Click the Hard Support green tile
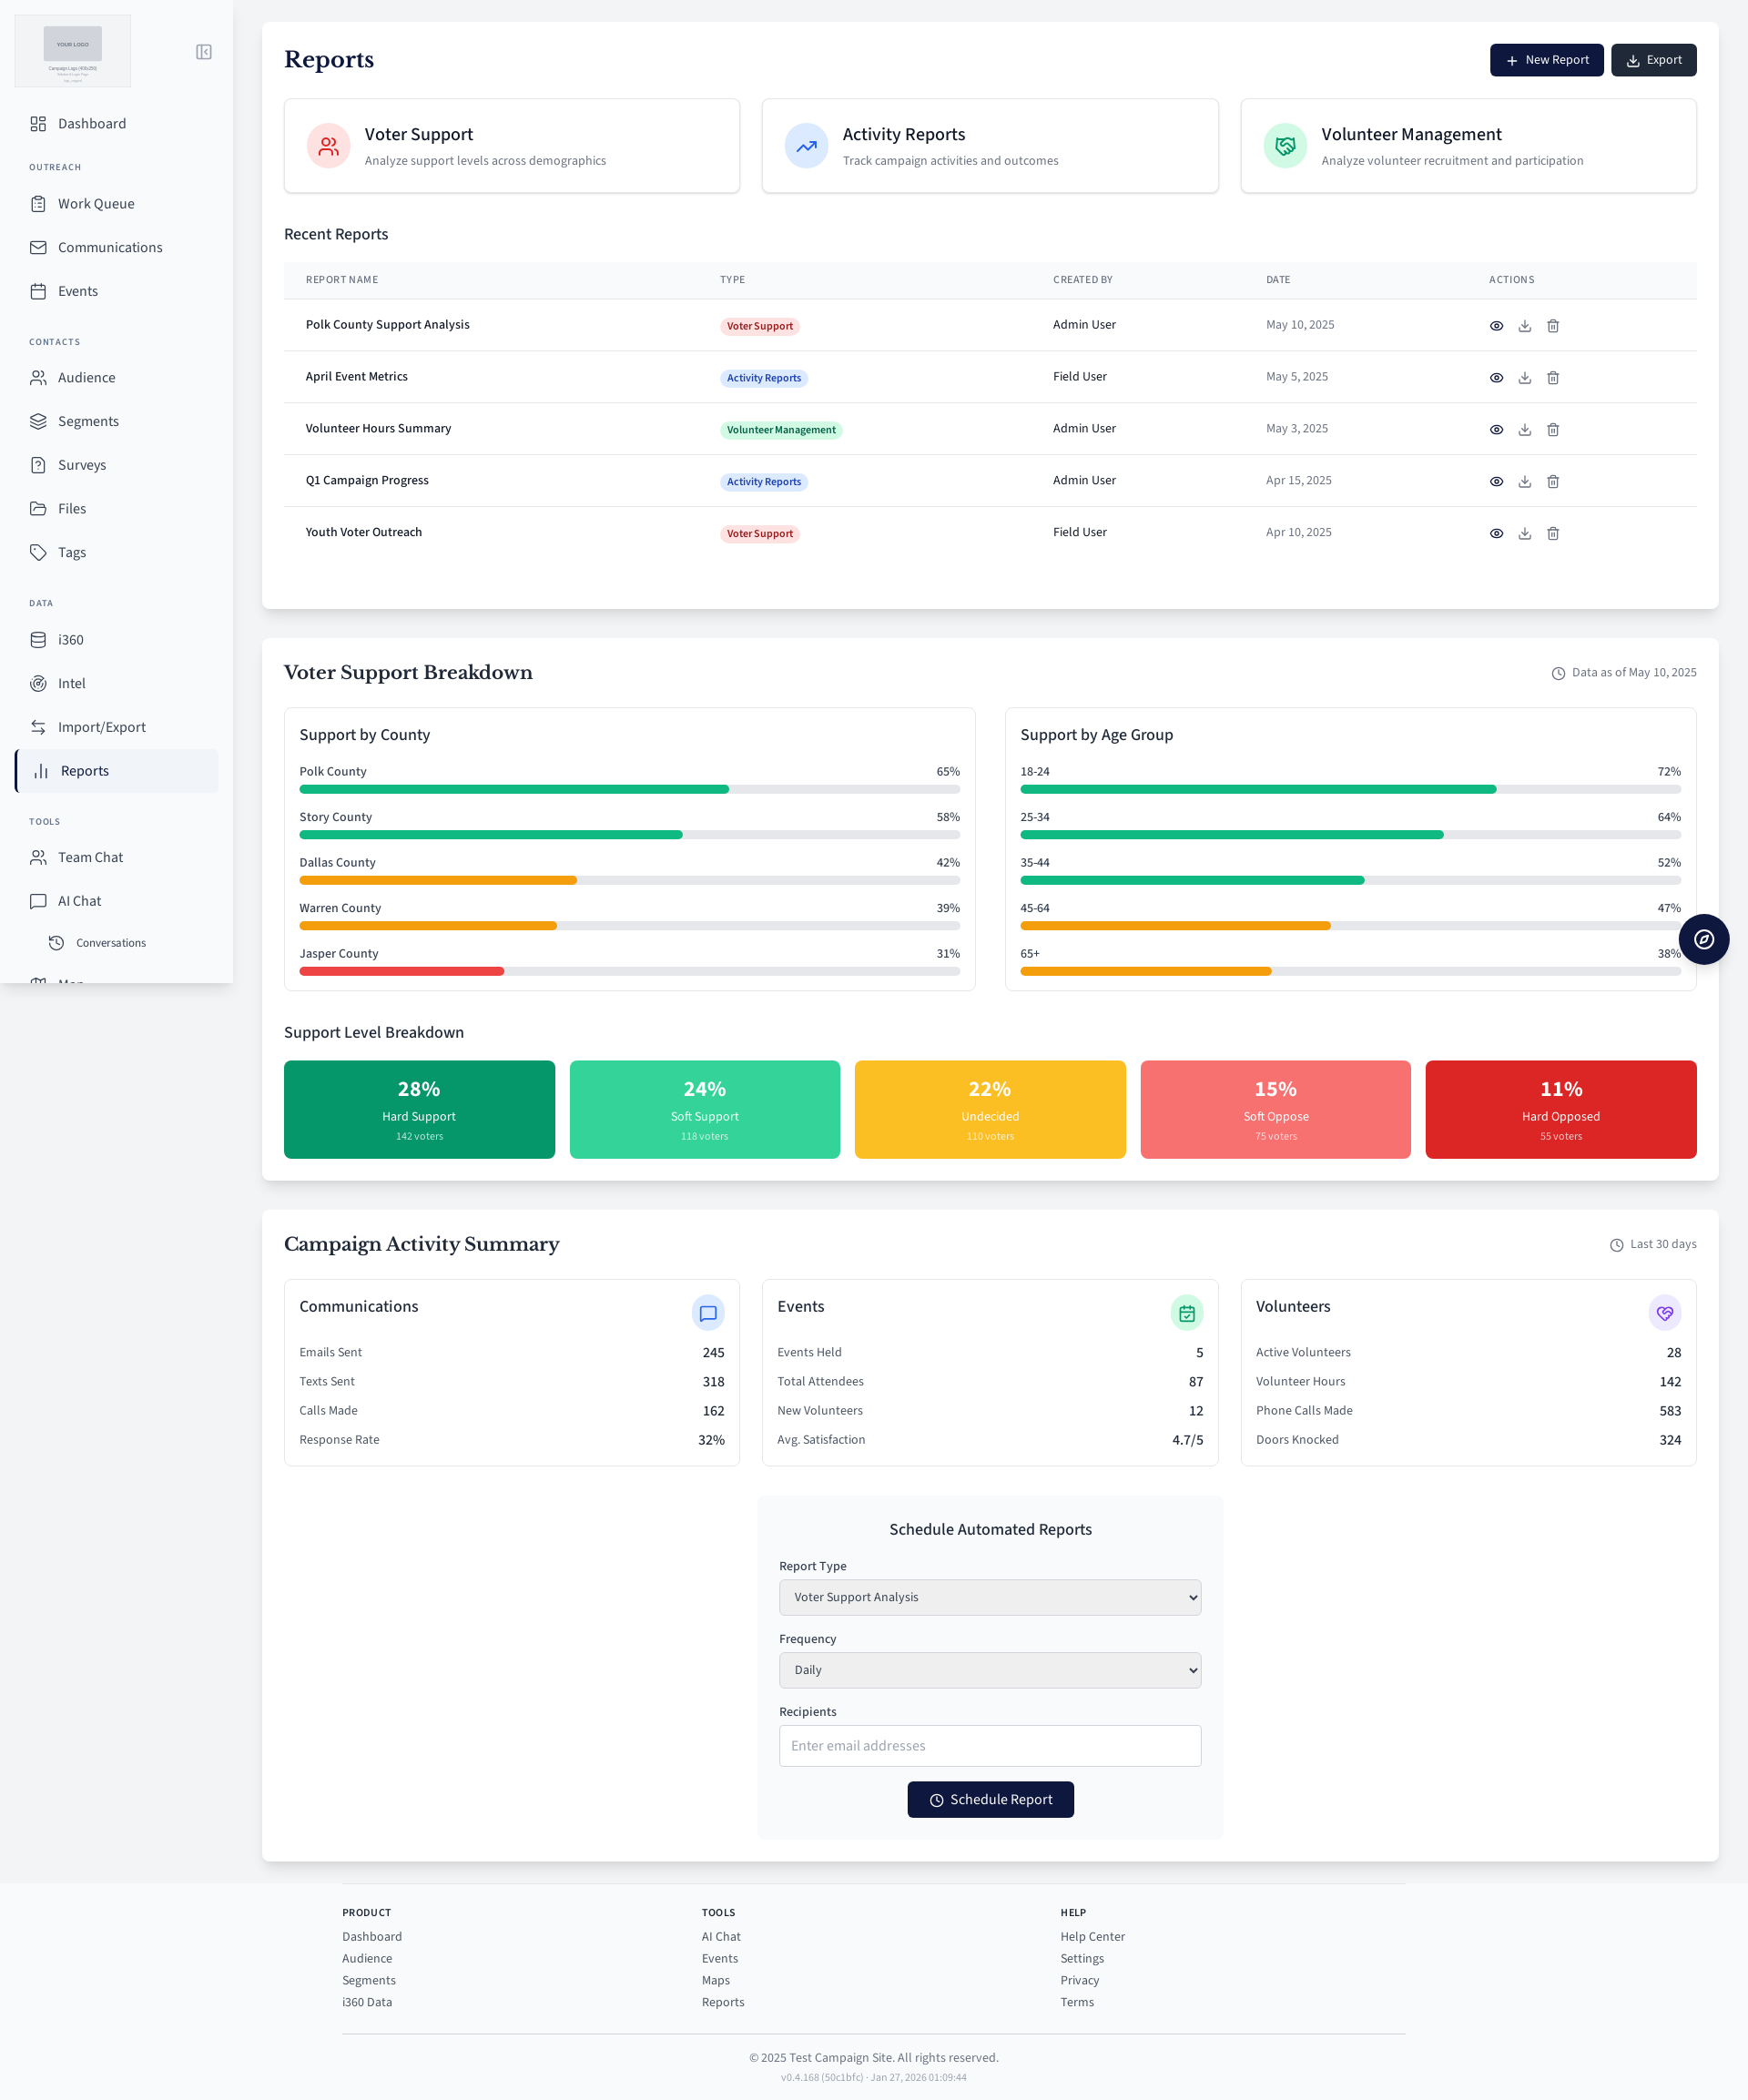 coord(418,1109)
